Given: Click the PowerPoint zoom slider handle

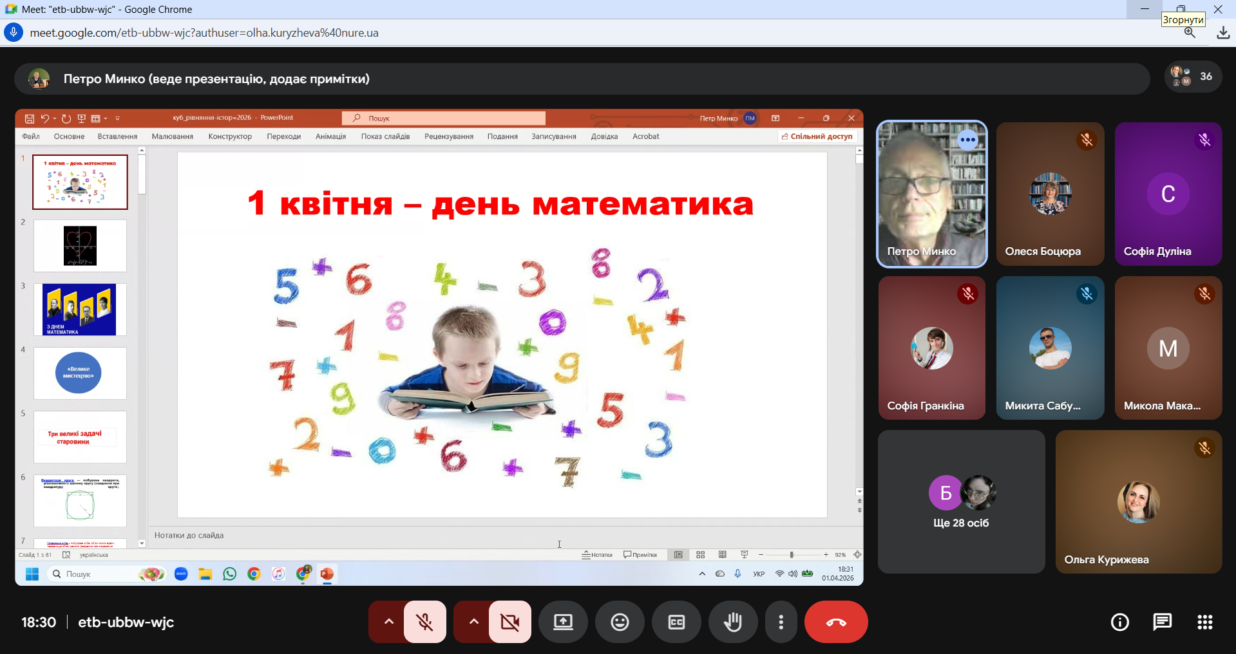Looking at the screenshot, I should coord(792,555).
